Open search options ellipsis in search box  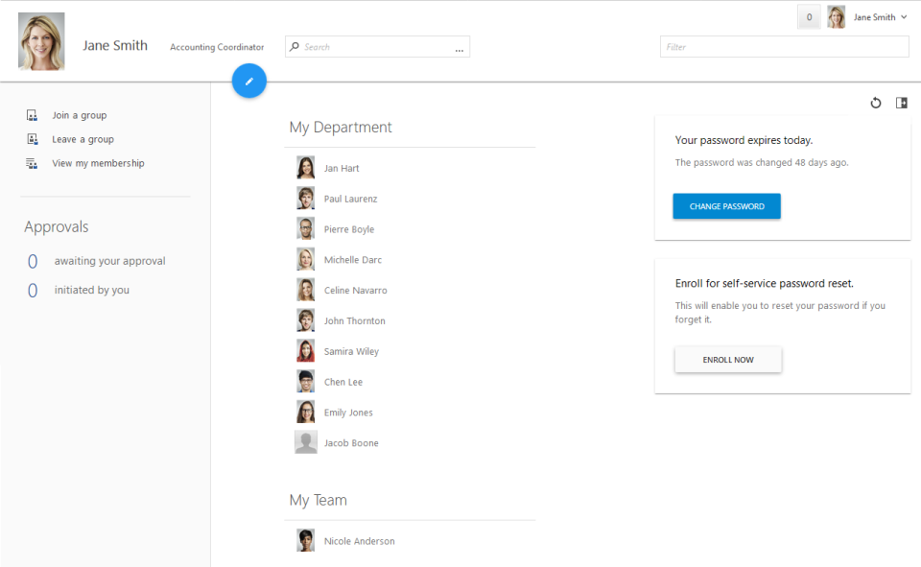pyautogui.click(x=459, y=48)
